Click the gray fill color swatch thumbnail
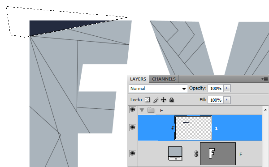This screenshot has height=167, width=269. 175,153
